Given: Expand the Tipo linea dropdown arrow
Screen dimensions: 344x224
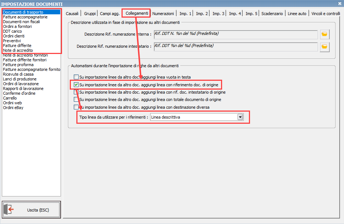Looking at the screenshot, I should 240,117.
